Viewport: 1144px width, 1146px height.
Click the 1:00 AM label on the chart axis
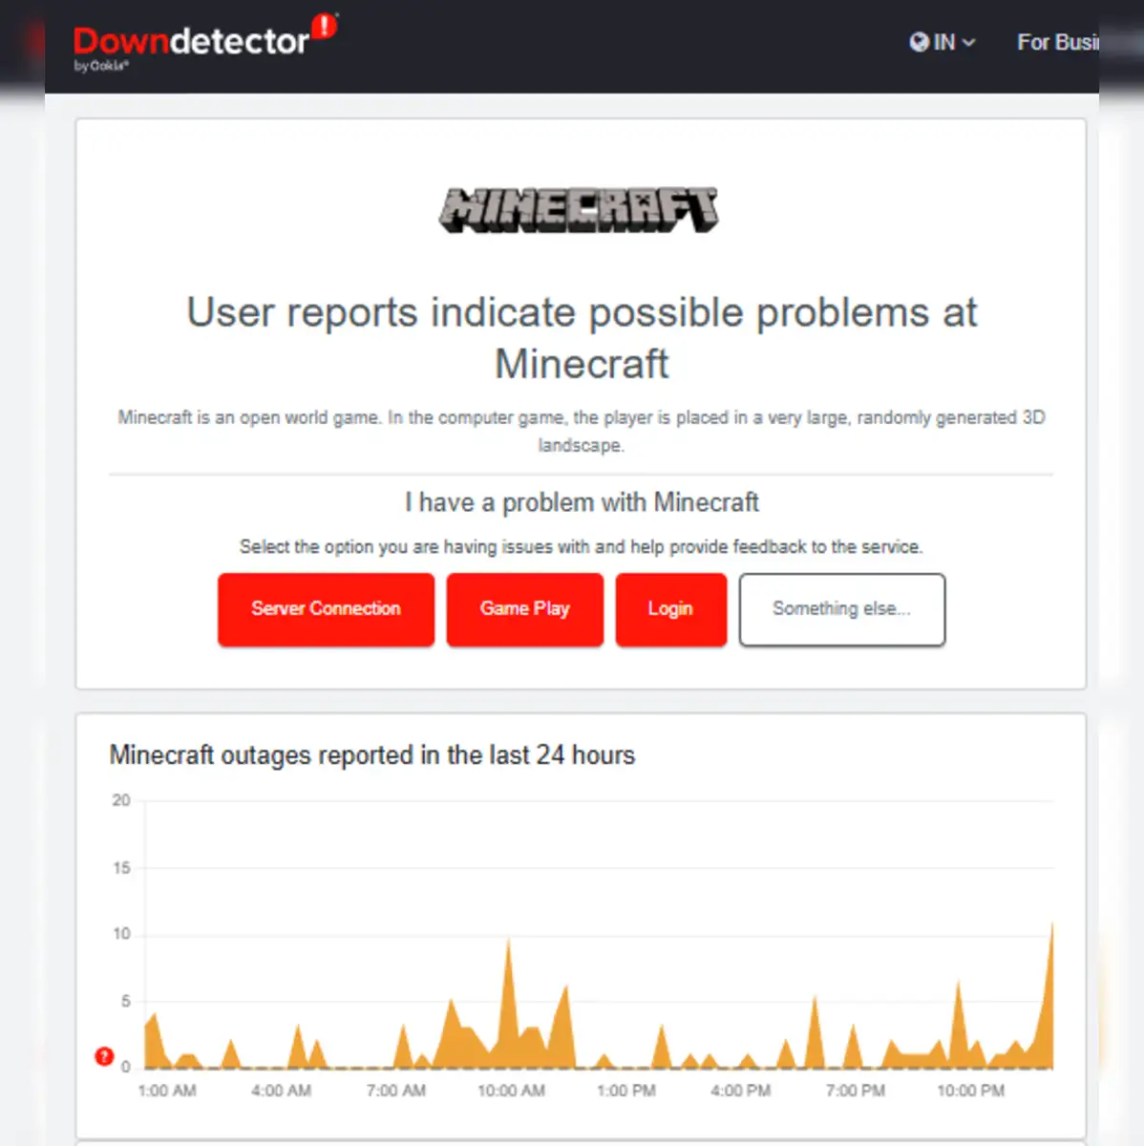(x=167, y=1091)
